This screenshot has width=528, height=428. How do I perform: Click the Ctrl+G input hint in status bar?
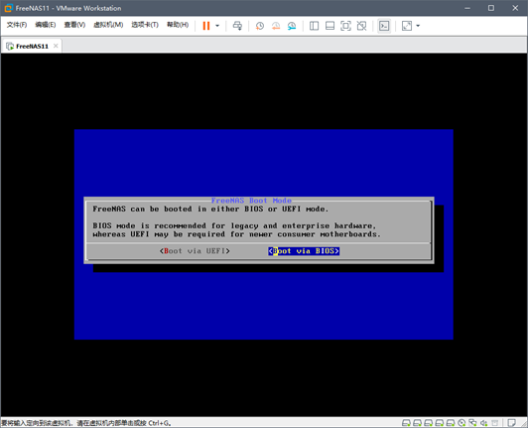point(86,423)
